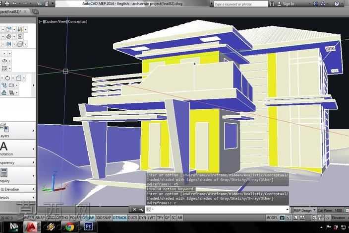
Task: Close the command line window
Action: 134,209
